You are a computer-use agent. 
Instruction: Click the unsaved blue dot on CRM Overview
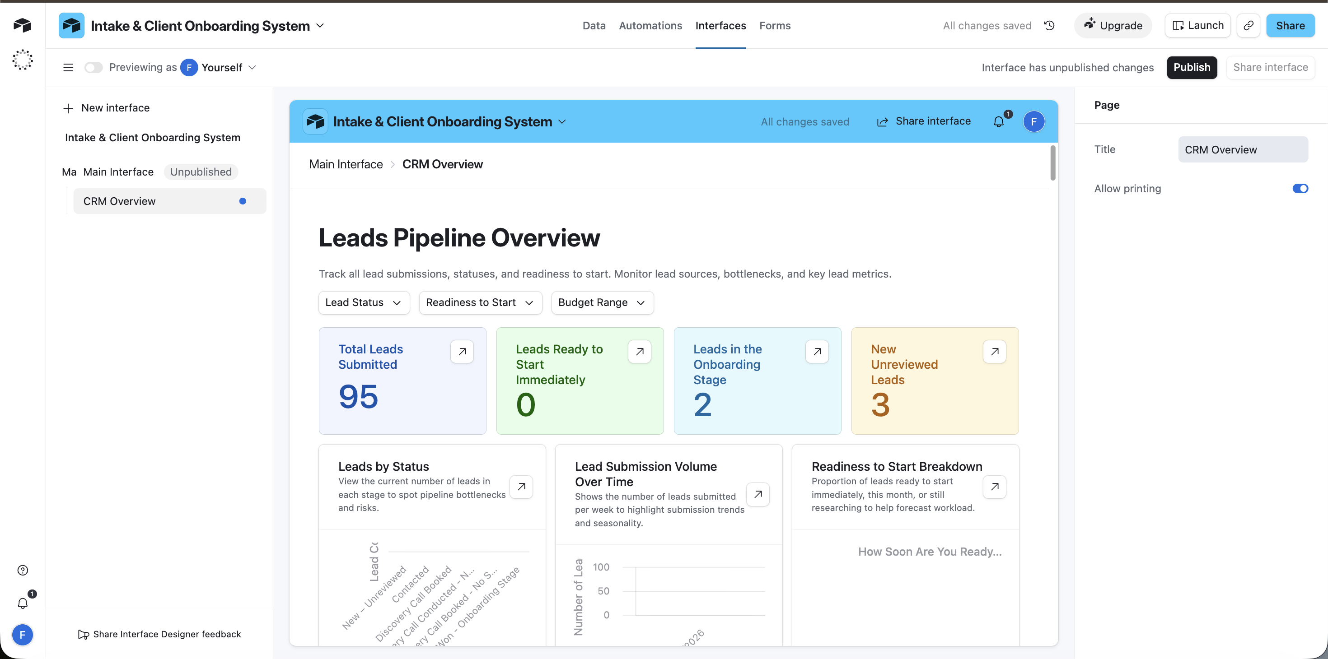(242, 201)
